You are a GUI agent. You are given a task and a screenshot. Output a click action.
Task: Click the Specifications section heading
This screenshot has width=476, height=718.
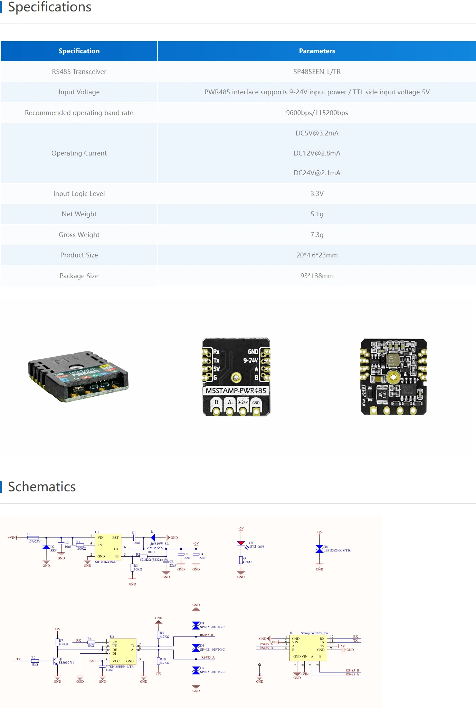point(49,7)
